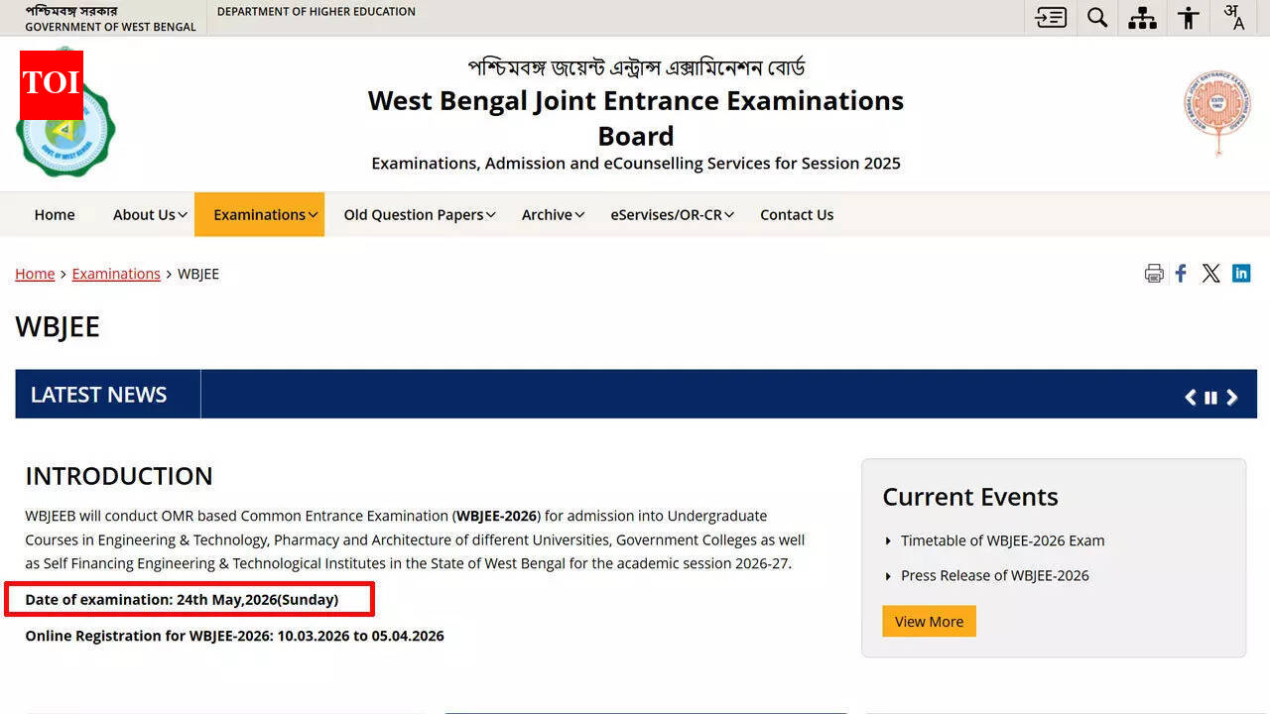Screen dimensions: 1270x714
Task: Click the sitemap icon at top right
Action: 1142,17
